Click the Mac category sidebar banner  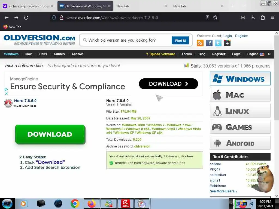[x=240, y=95]
